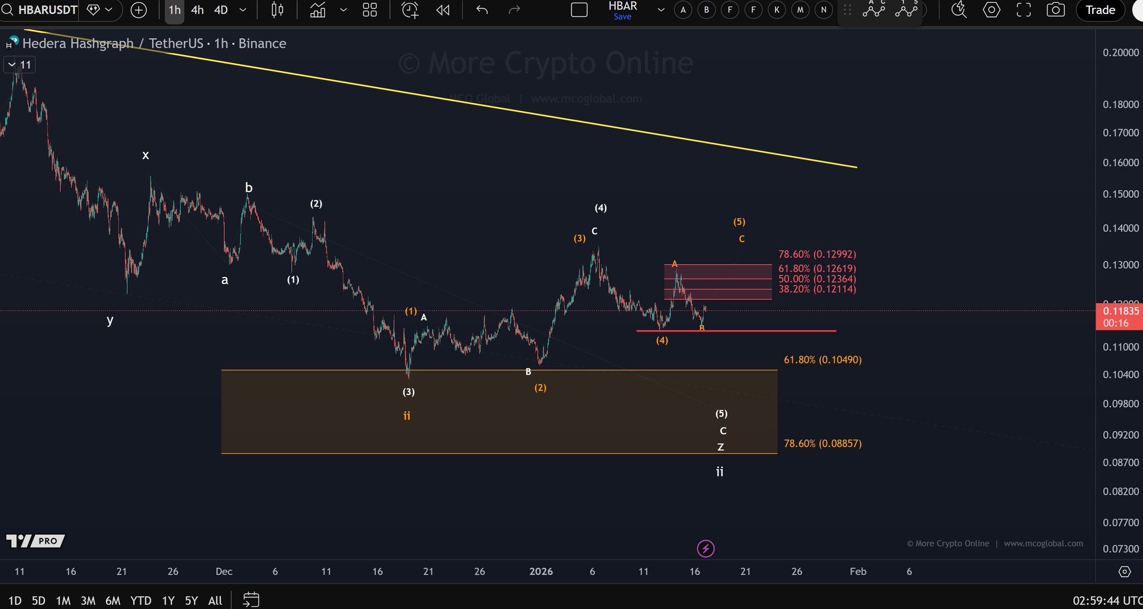1143x609 pixels.
Task: Open the HBAR layout name dropdown
Action: point(661,10)
